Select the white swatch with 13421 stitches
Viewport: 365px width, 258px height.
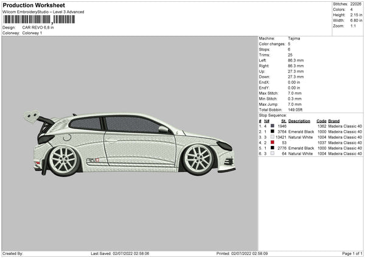272,137
